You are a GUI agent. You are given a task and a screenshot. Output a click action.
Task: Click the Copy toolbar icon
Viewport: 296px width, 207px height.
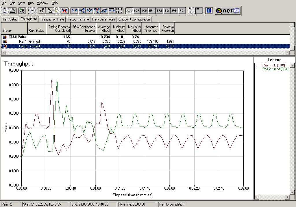pos(49,11)
